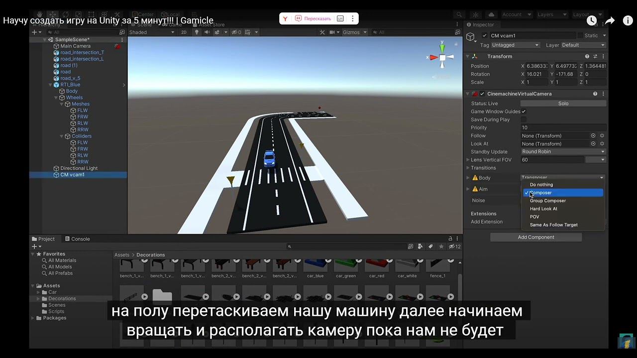
Task: Toggle the Static checkbox
Action: 580,35
